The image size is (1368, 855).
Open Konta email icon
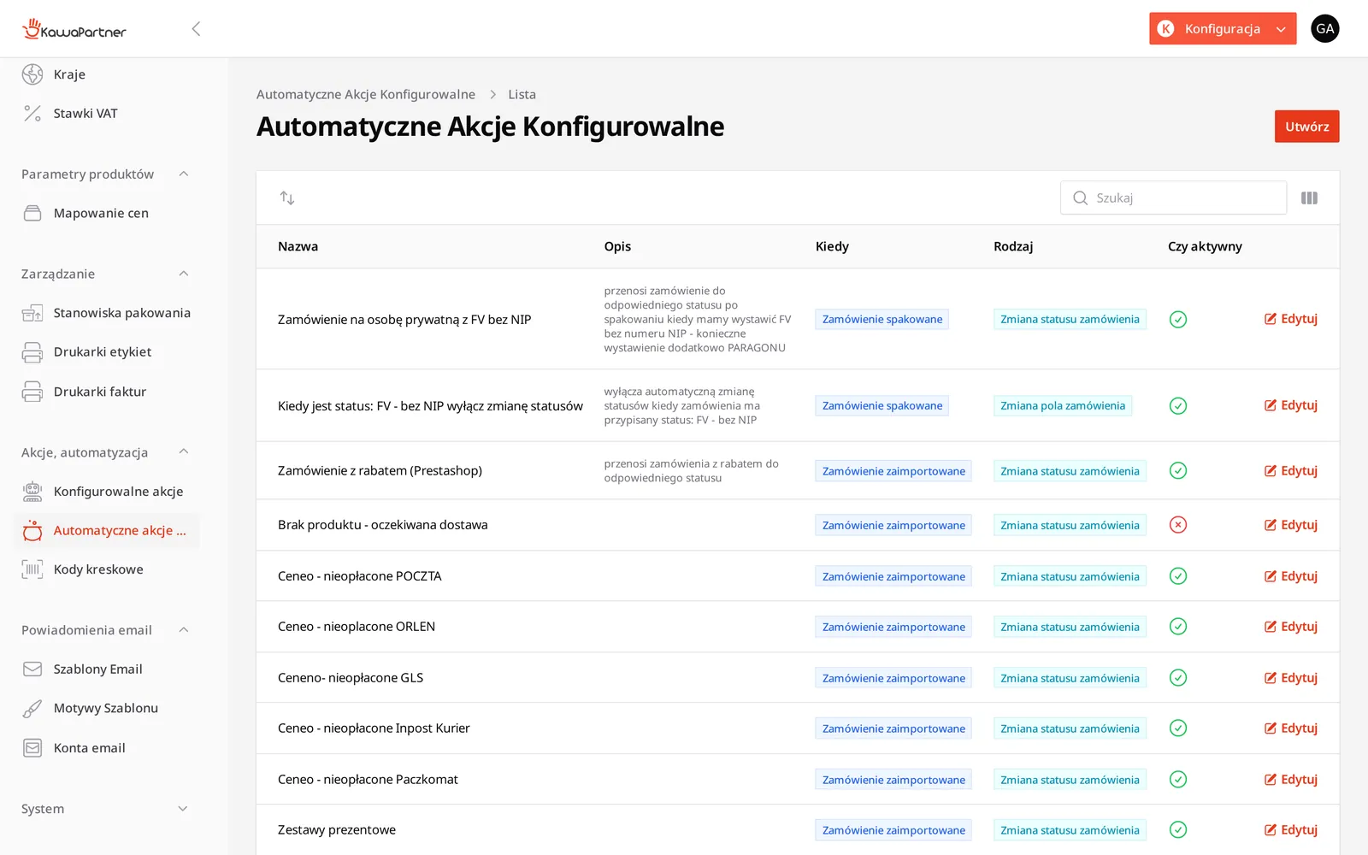[x=32, y=748]
